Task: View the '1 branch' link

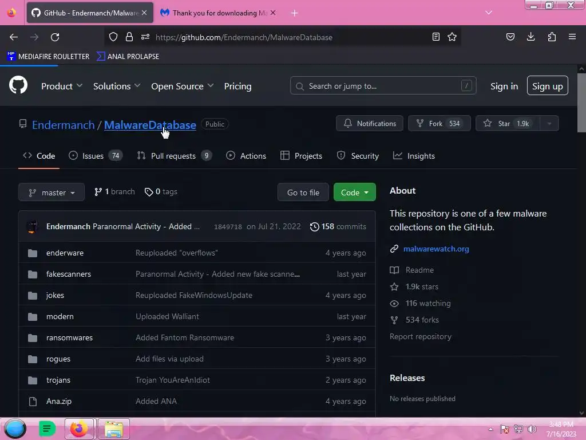Action: pos(114,192)
